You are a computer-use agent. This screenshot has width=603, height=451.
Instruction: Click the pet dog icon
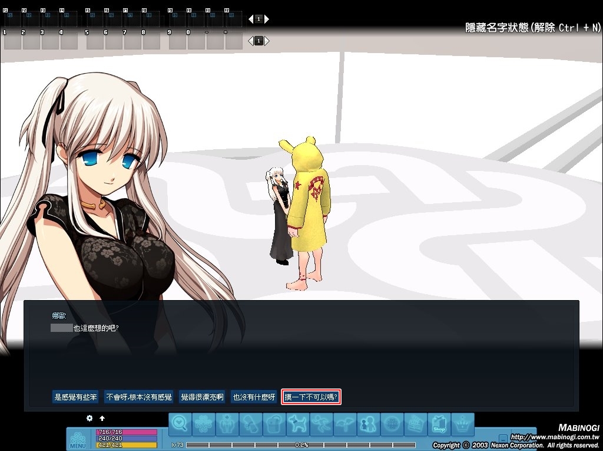pos(298,424)
